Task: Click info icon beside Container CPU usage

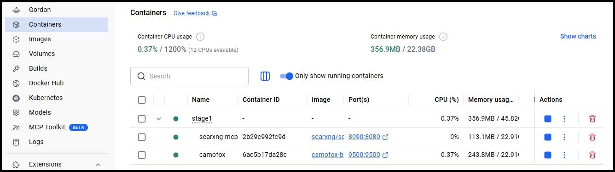Action: pos(200,37)
